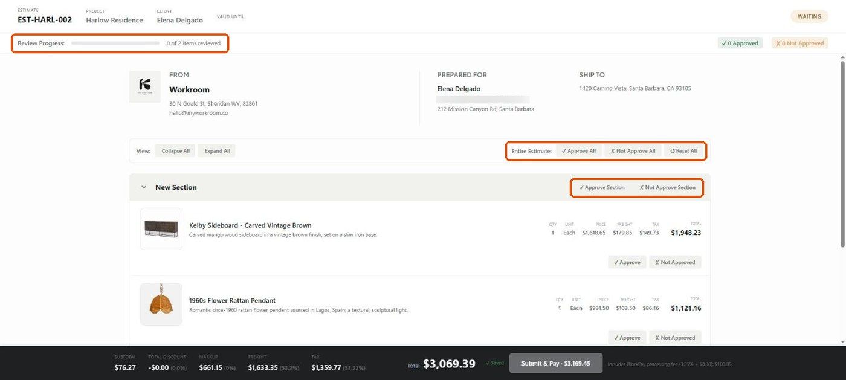Screen dimensions: 846x380
Task: Approve the Kelby Sideboard item
Action: point(627,263)
